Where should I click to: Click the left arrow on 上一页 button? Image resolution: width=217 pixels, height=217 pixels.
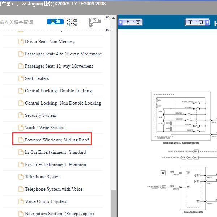[x=120, y=22]
